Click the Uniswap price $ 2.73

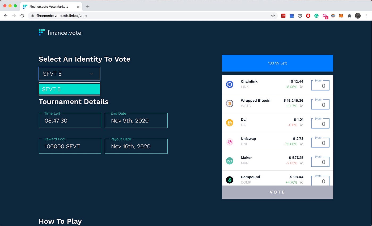coord(298,139)
